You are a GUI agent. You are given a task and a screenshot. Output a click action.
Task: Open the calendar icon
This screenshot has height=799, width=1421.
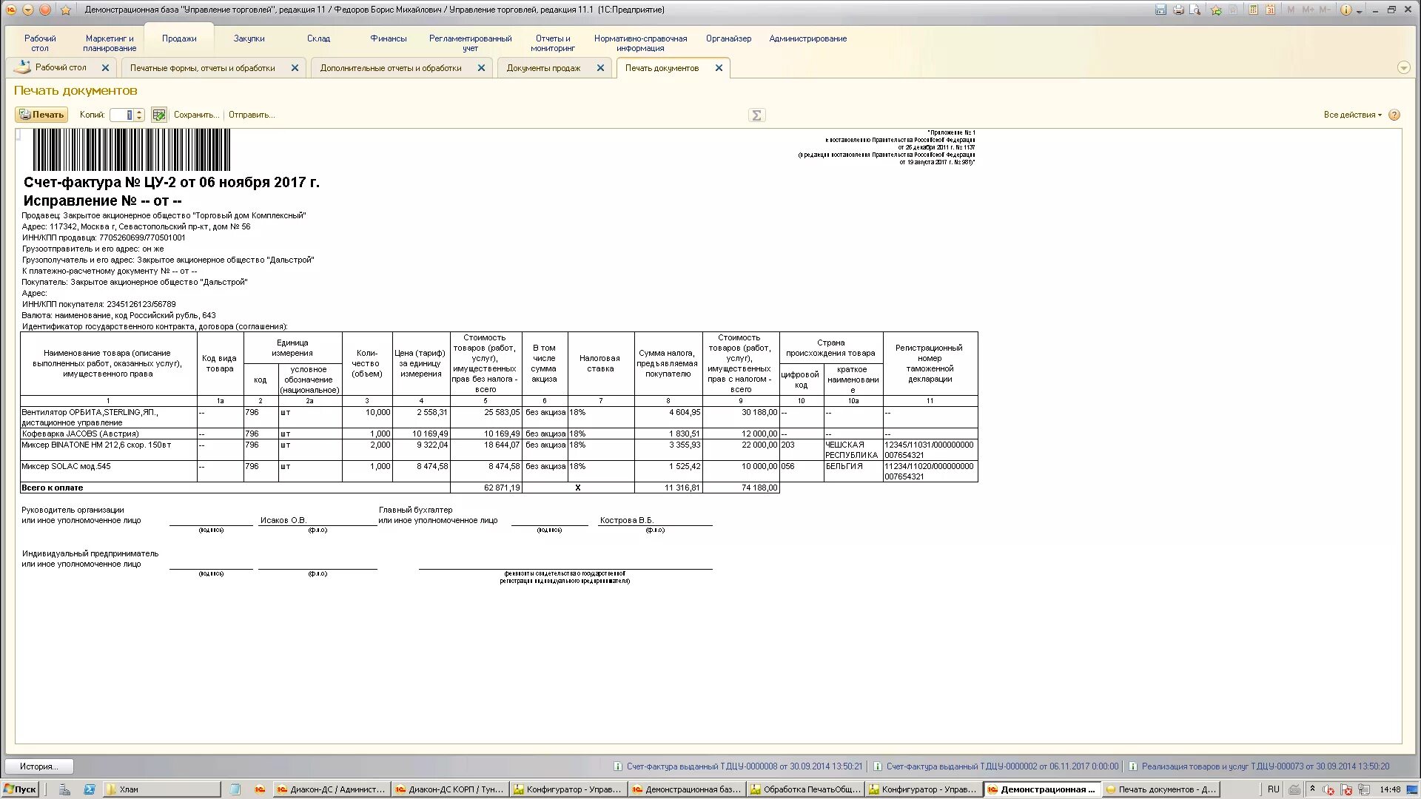click(1271, 10)
